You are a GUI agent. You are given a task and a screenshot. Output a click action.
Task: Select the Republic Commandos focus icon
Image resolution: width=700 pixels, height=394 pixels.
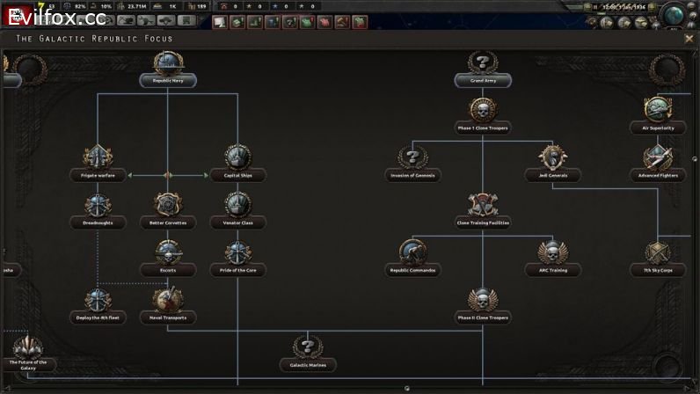(x=412, y=253)
